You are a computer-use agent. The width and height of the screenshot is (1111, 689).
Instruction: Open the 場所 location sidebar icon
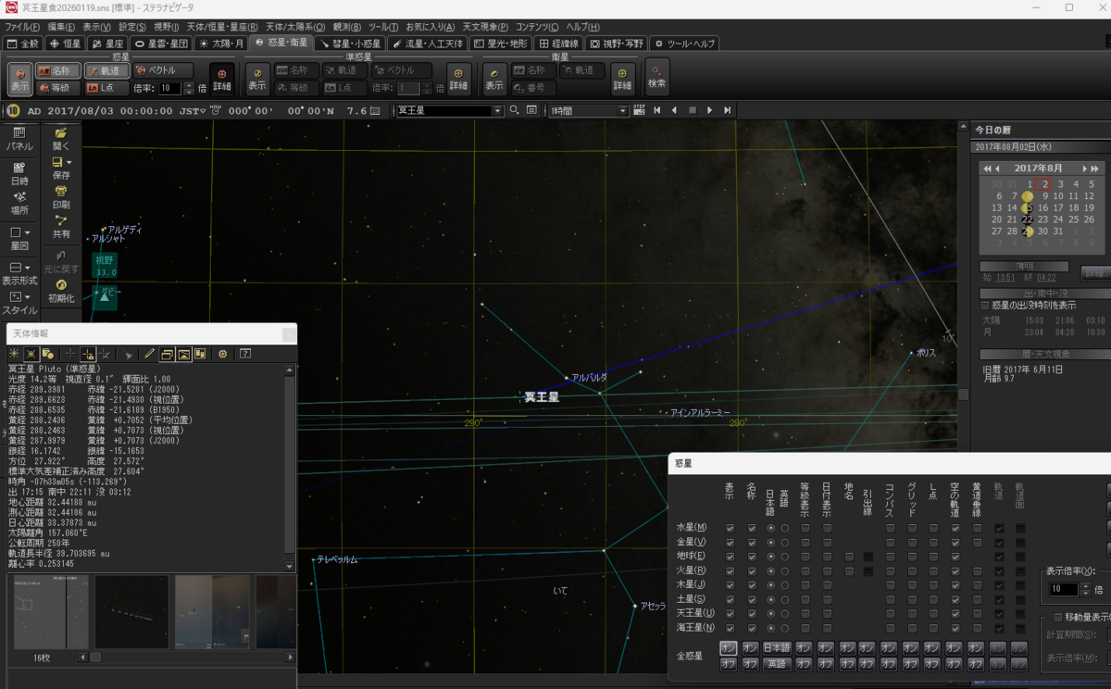19,203
